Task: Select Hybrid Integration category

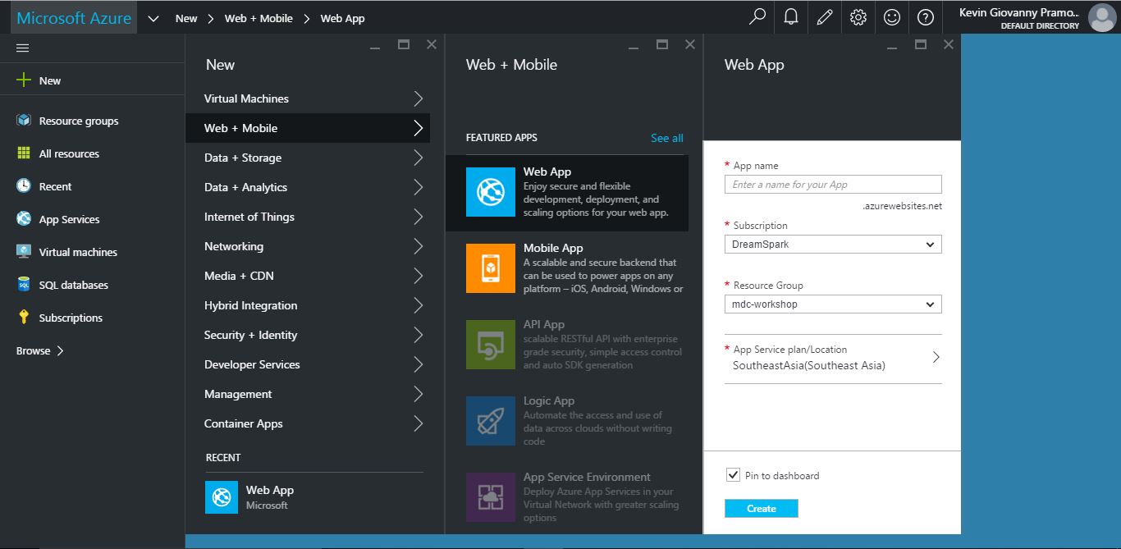Action: (x=307, y=305)
